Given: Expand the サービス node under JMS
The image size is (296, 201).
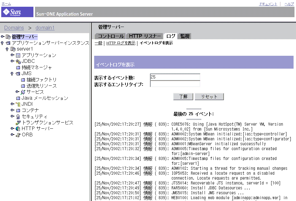Looking at the screenshot, I should 17,92.
